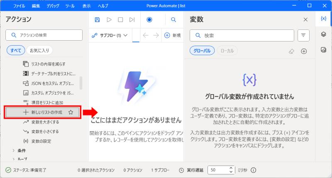Screen dimensions: 332x178
Task: Switch to お気に入り actions tab
Action: click(39, 50)
